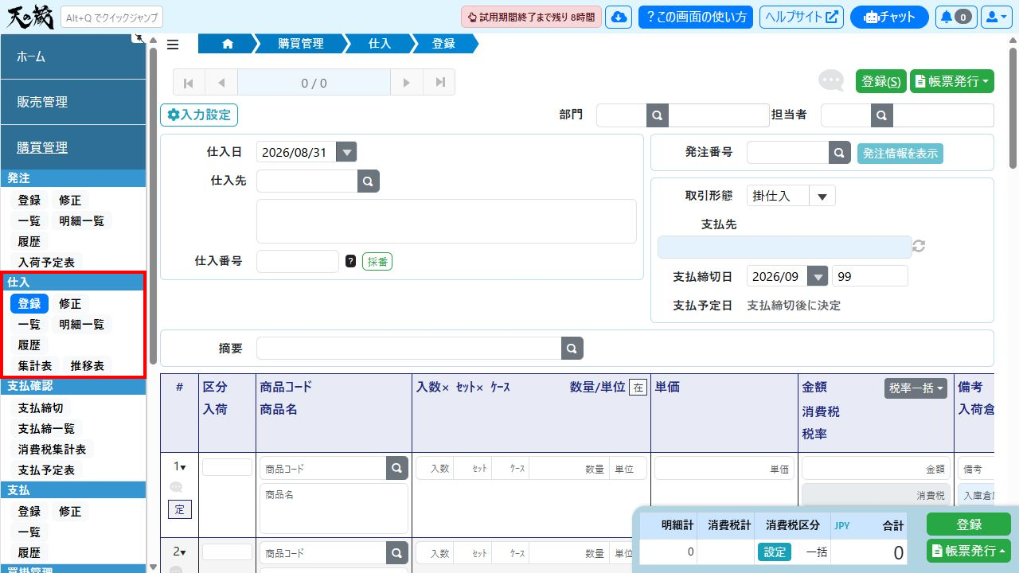The width and height of the screenshot is (1019, 573).
Task: Search 部門 with magnifier icon
Action: (x=658, y=115)
